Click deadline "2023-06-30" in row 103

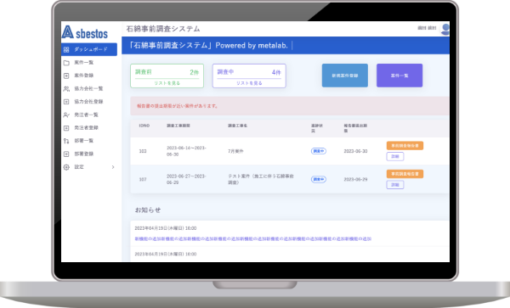coord(355,151)
